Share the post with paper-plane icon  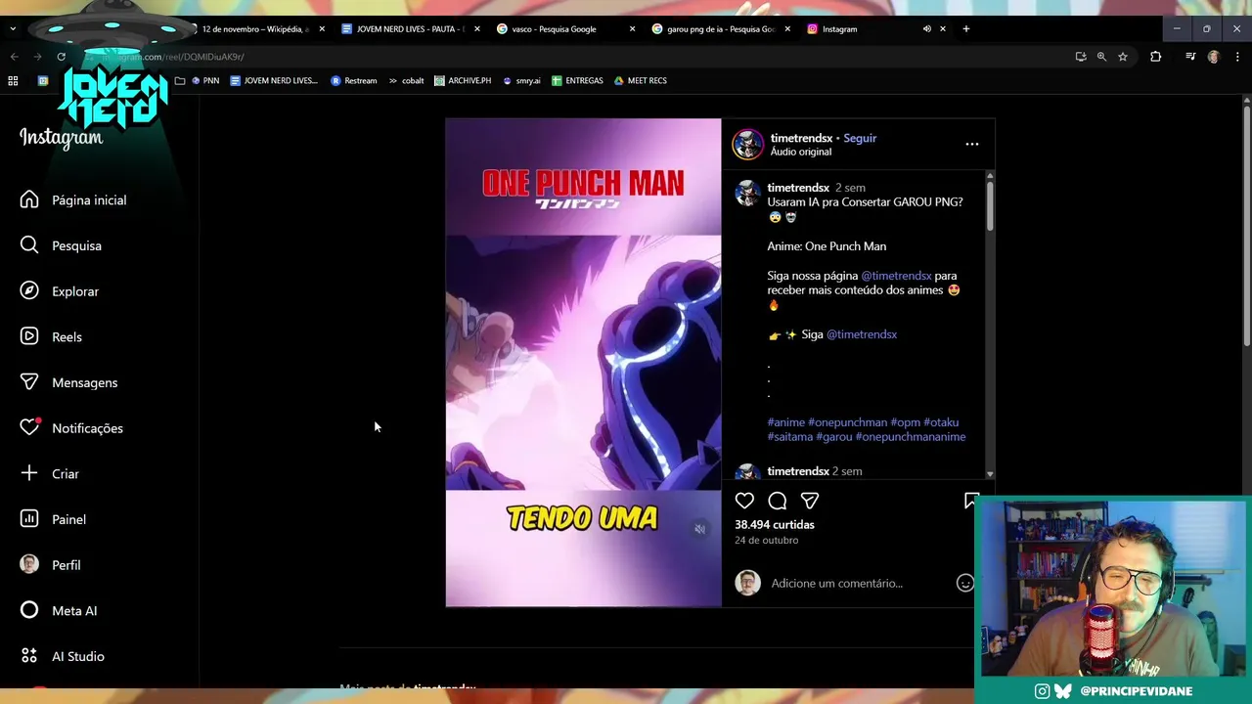coord(810,501)
